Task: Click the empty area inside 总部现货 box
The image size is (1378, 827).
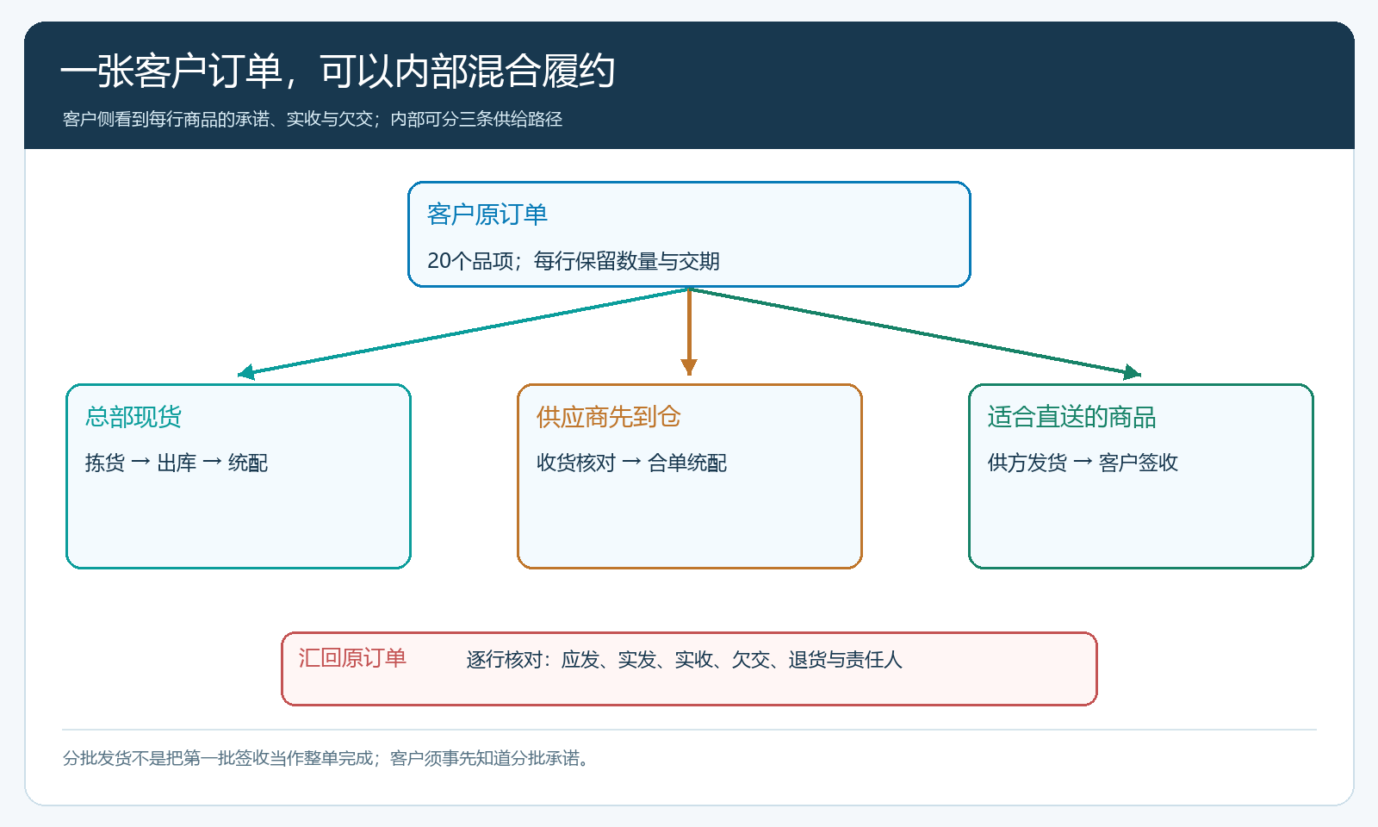Action: coord(239,521)
